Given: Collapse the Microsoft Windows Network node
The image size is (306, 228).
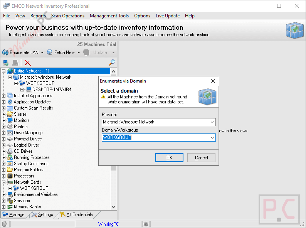Looking at the screenshot, I should (10, 78).
